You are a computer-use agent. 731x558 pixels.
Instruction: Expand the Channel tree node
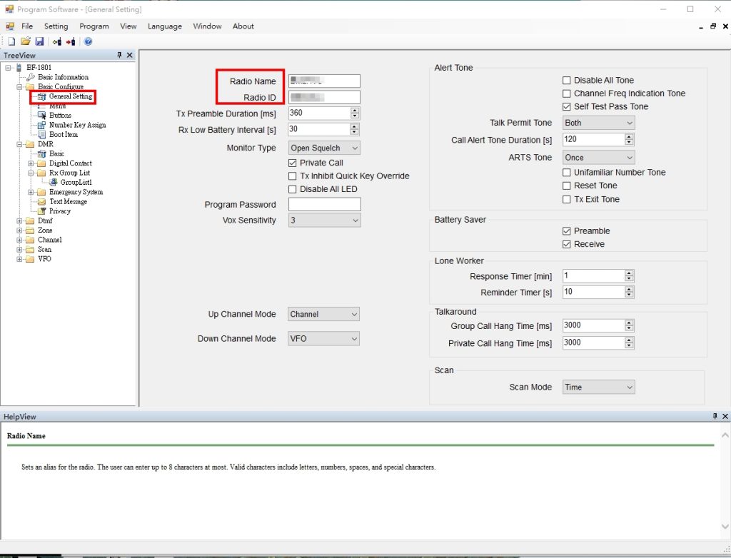(x=19, y=240)
